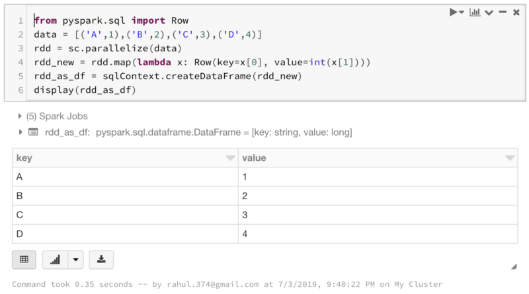Open the cell dashboard chart icon
Screen dimensions: 529x294
click(475, 13)
